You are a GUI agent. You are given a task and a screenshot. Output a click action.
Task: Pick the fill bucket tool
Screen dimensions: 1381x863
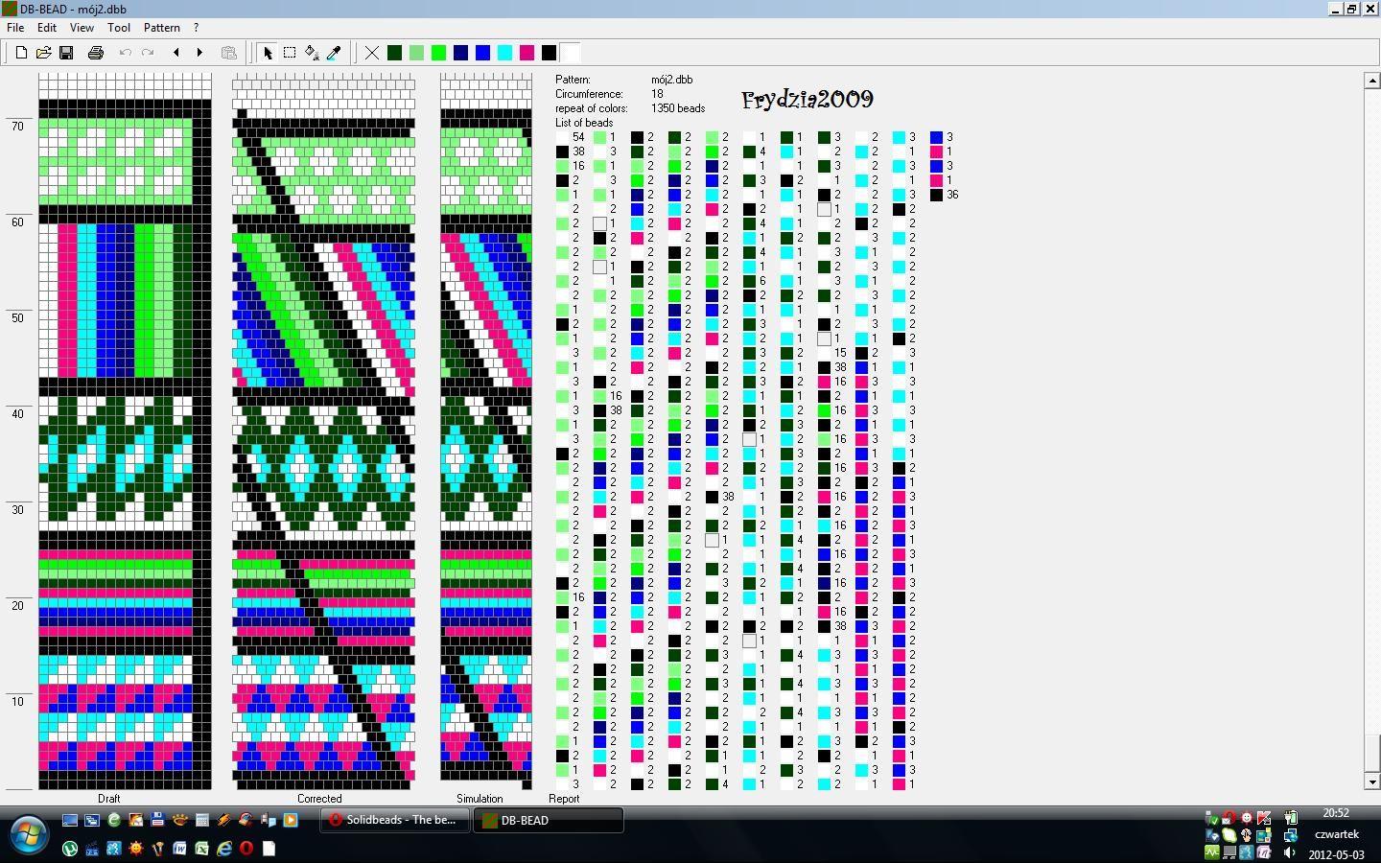312,53
